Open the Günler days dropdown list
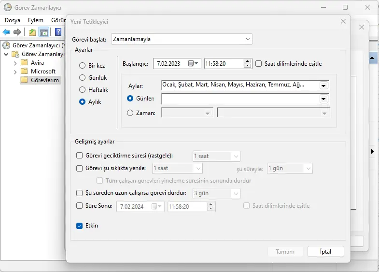379x272 pixels. 323,99
